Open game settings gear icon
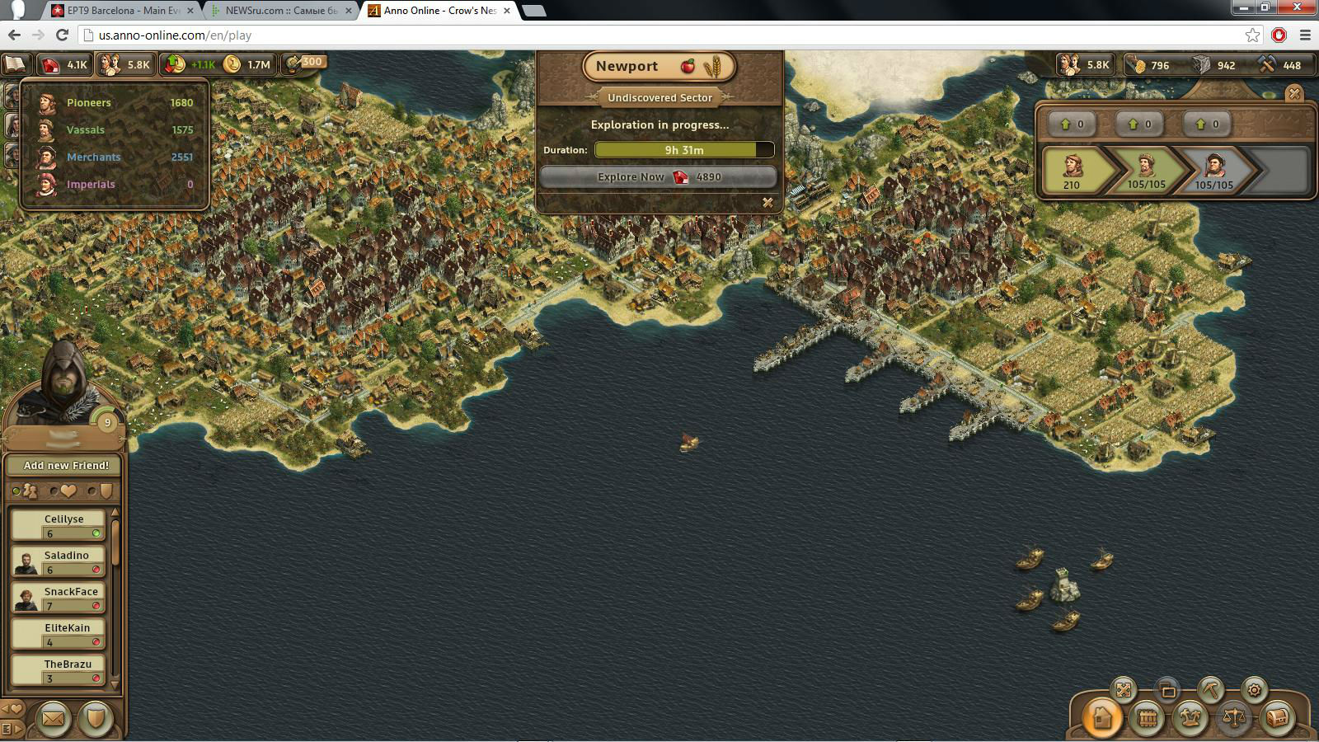 coord(1254,689)
